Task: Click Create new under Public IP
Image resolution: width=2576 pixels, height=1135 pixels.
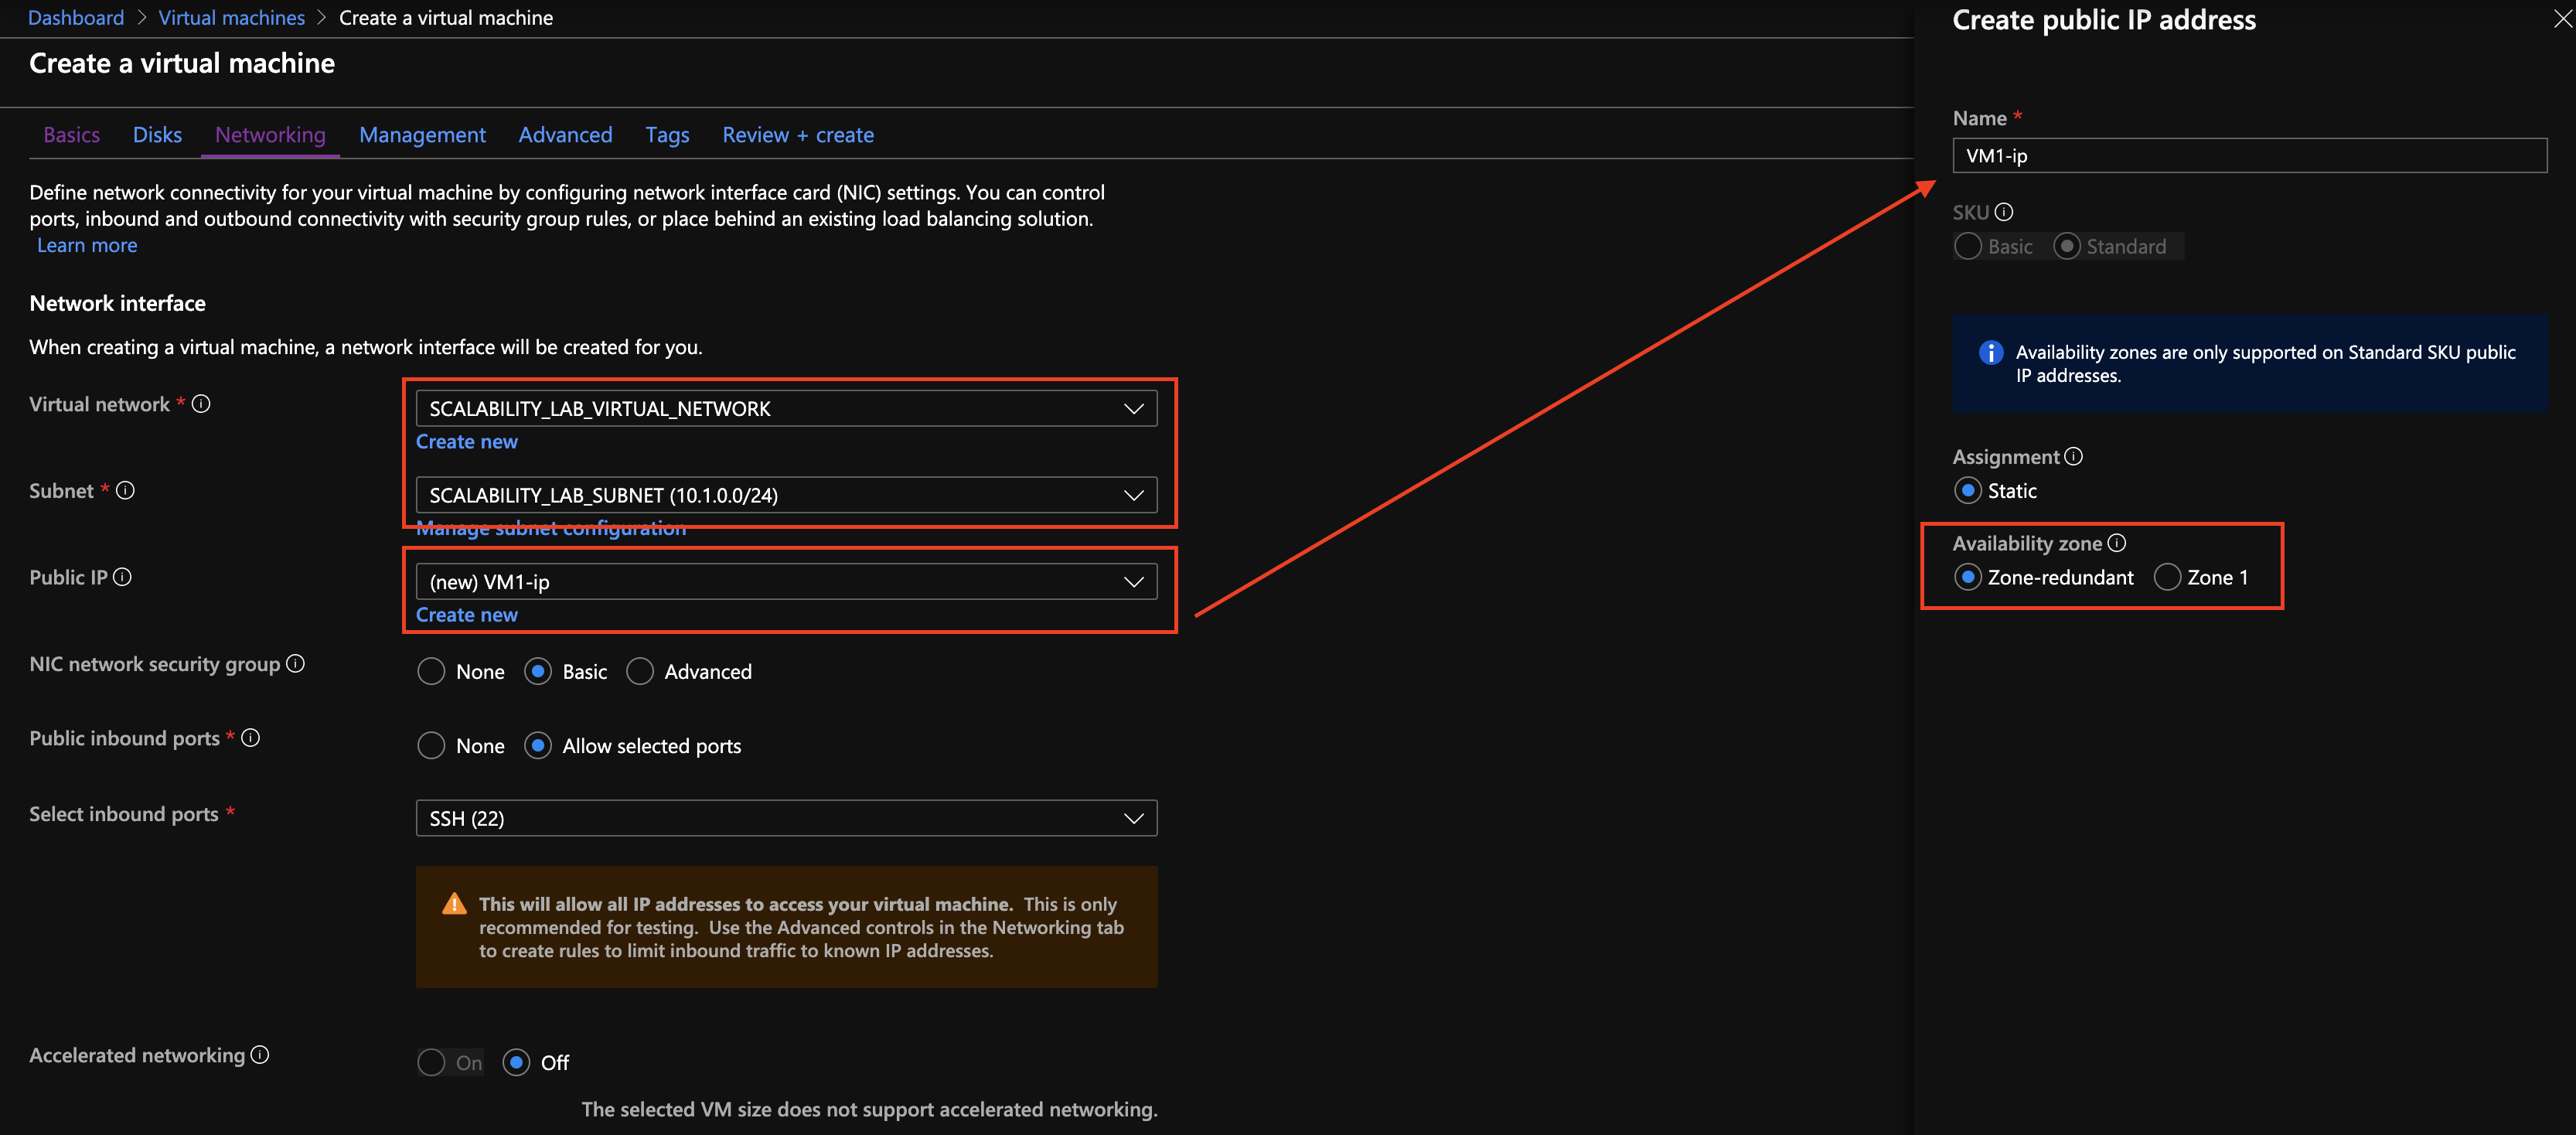Action: [x=466, y=615]
